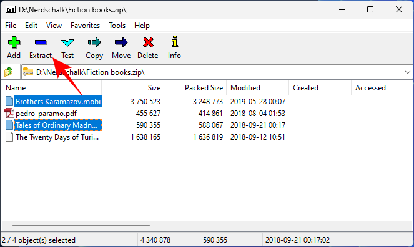This screenshot has height=247, width=414.
Task: Open the Help menu
Action: (x=142, y=26)
